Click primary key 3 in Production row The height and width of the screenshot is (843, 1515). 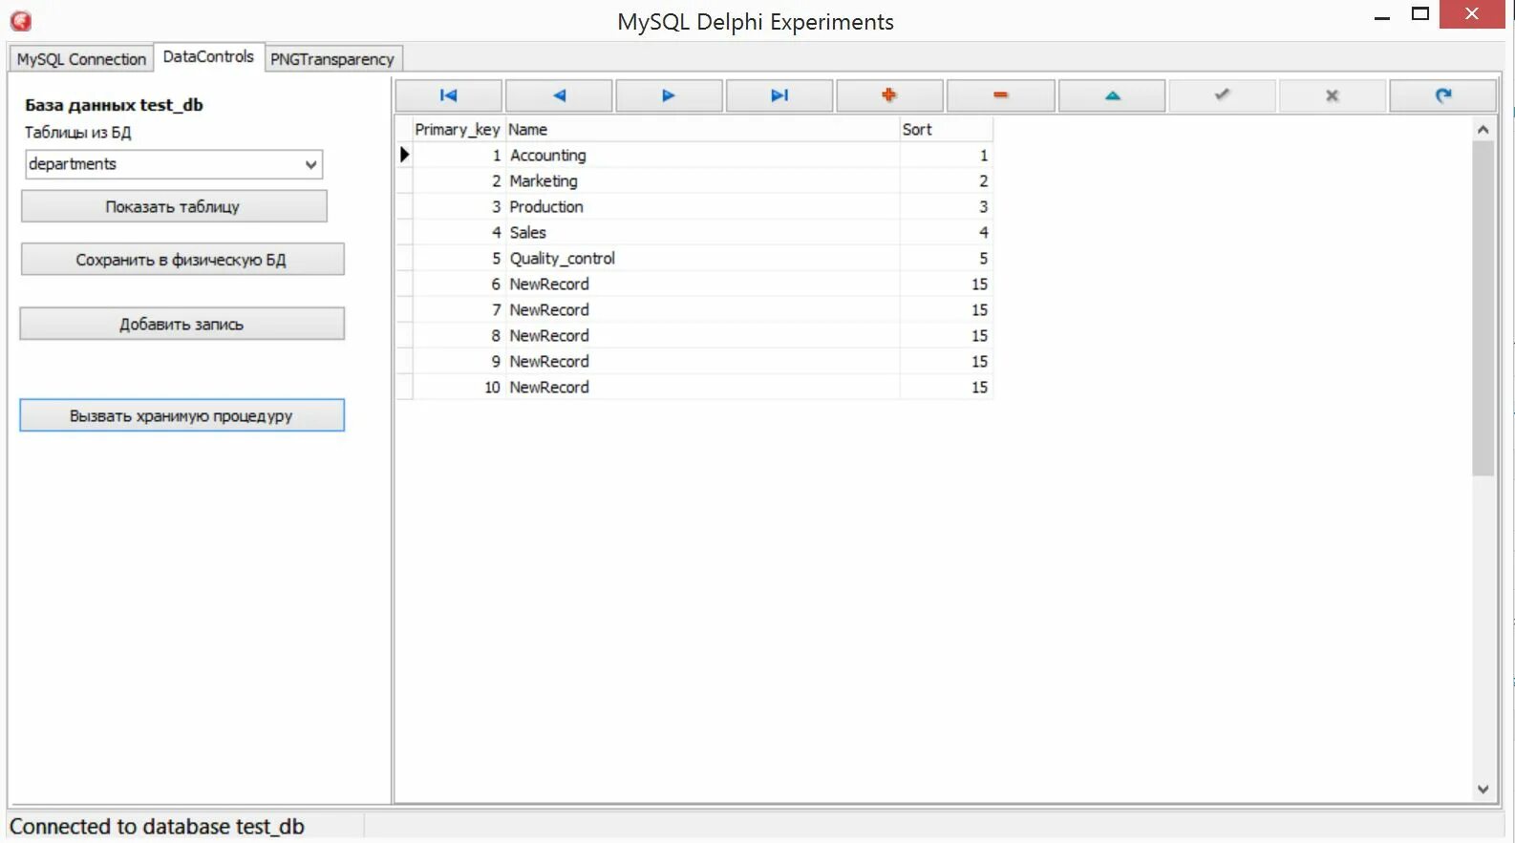pos(458,206)
